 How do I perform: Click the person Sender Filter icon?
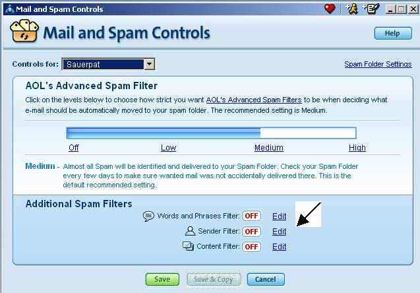[190, 231]
